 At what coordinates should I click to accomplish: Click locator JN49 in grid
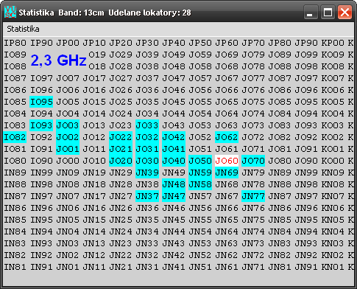tap(174, 173)
